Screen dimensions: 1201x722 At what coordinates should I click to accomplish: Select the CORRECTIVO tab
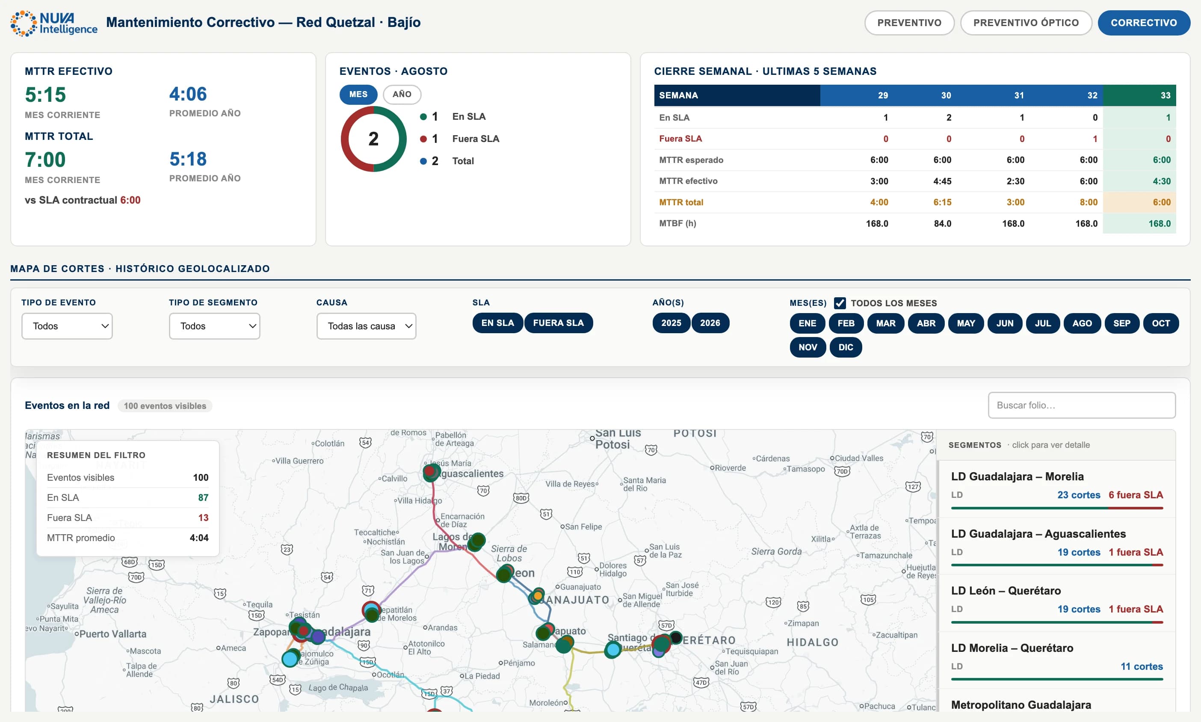pos(1143,23)
